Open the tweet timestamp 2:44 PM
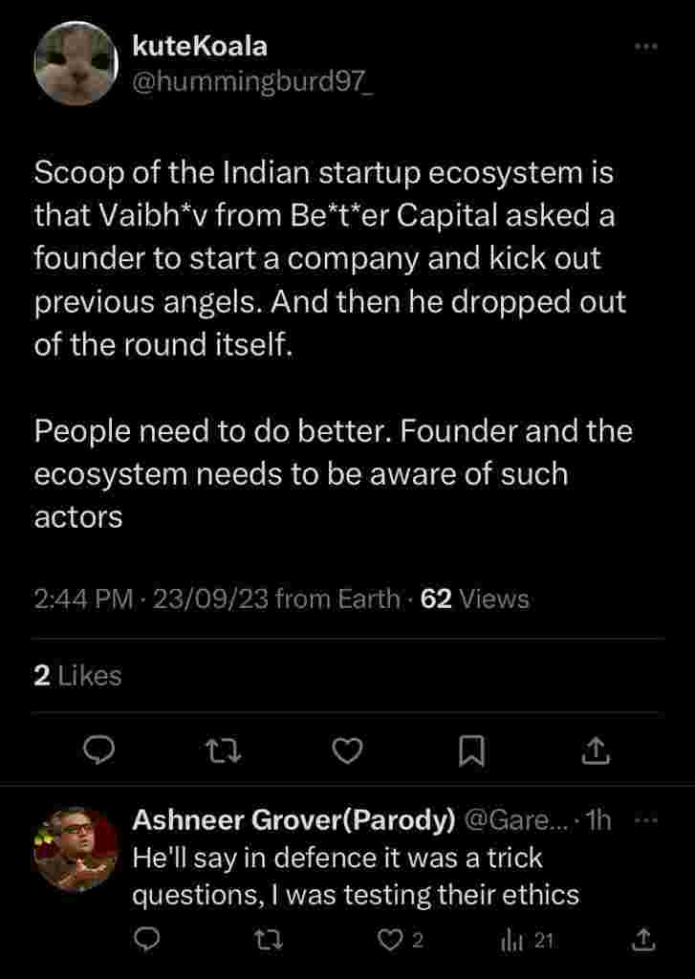Viewport: 695px width, 979px height. [x=82, y=599]
